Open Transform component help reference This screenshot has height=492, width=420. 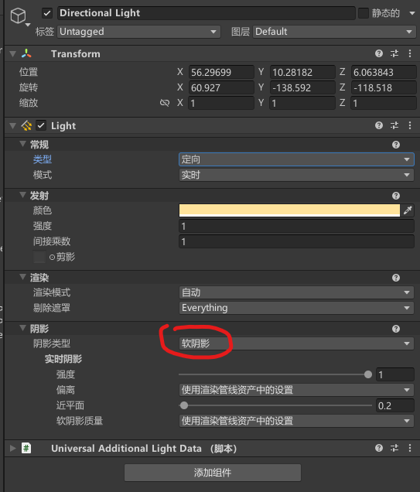tap(379, 53)
